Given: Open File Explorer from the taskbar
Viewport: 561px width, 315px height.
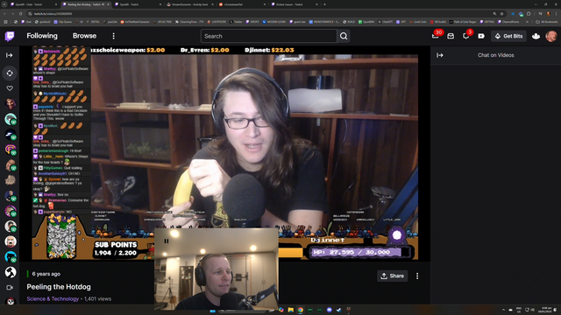Looking at the screenshot, I should tap(290, 310).
